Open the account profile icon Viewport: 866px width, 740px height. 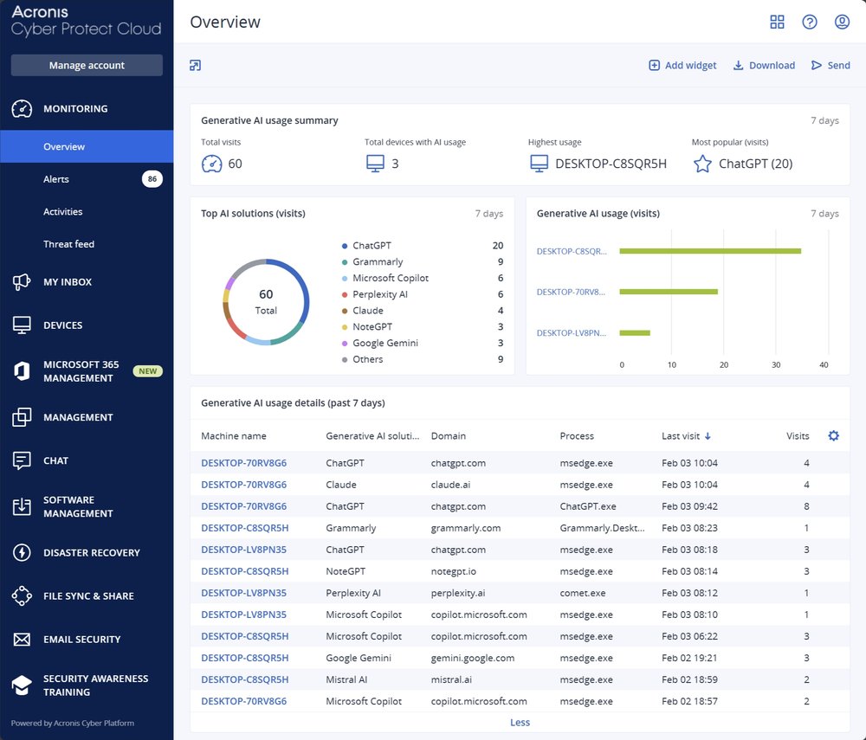[842, 22]
